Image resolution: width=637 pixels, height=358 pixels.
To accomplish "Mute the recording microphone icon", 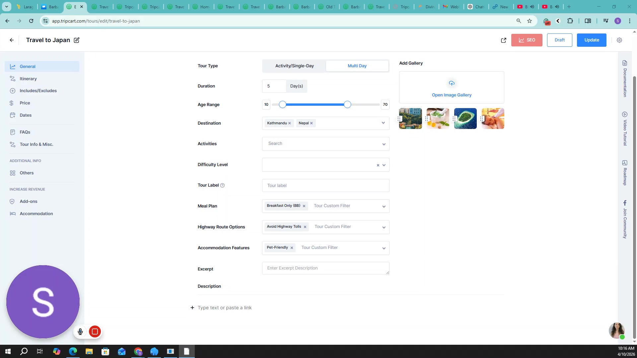I will coord(80,331).
